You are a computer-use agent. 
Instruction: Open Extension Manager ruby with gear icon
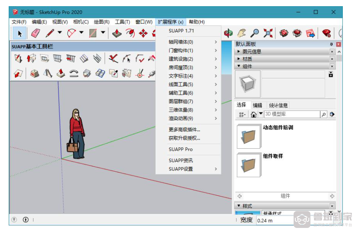[x=326, y=33]
